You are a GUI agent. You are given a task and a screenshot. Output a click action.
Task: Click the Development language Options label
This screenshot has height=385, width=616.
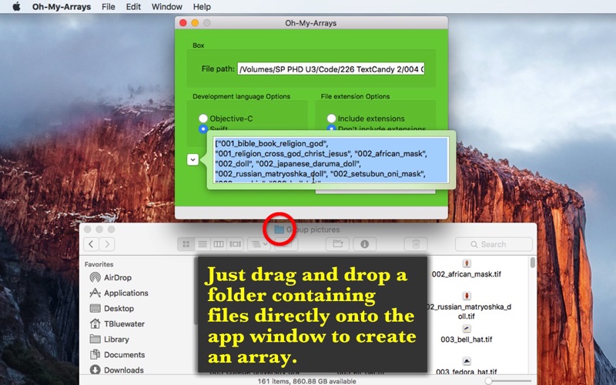point(241,96)
